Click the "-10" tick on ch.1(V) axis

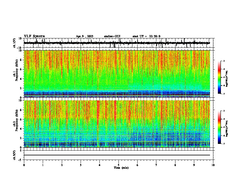tap(20, 48)
